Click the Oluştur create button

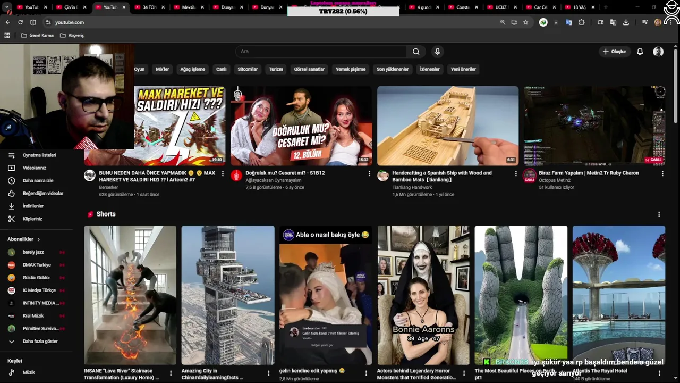pos(614,52)
